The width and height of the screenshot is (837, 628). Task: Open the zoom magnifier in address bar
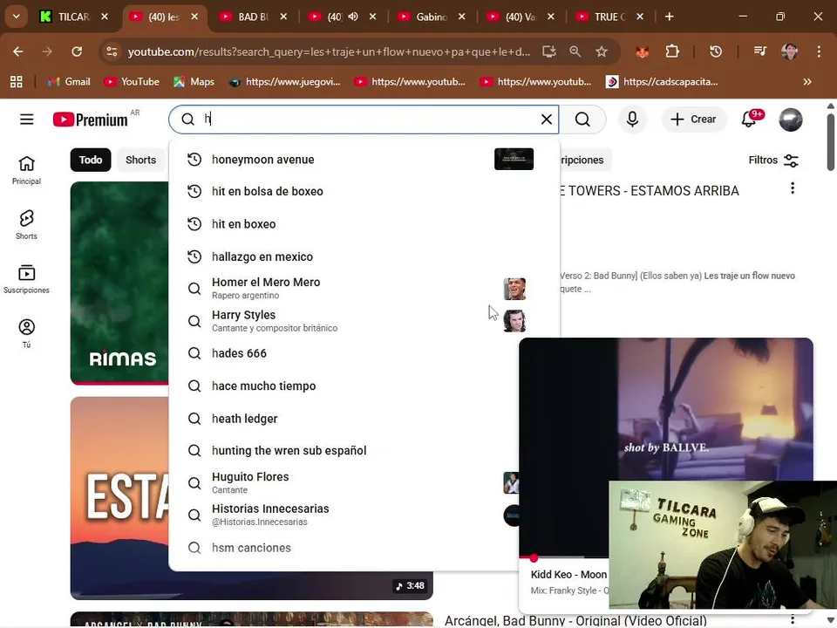[575, 51]
